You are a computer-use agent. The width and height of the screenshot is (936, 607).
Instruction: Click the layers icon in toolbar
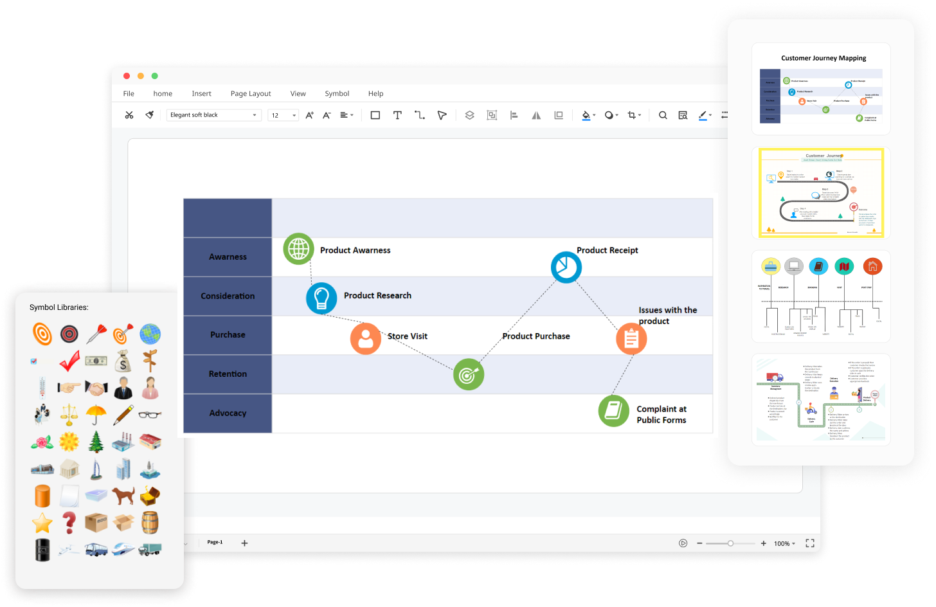pyautogui.click(x=469, y=115)
